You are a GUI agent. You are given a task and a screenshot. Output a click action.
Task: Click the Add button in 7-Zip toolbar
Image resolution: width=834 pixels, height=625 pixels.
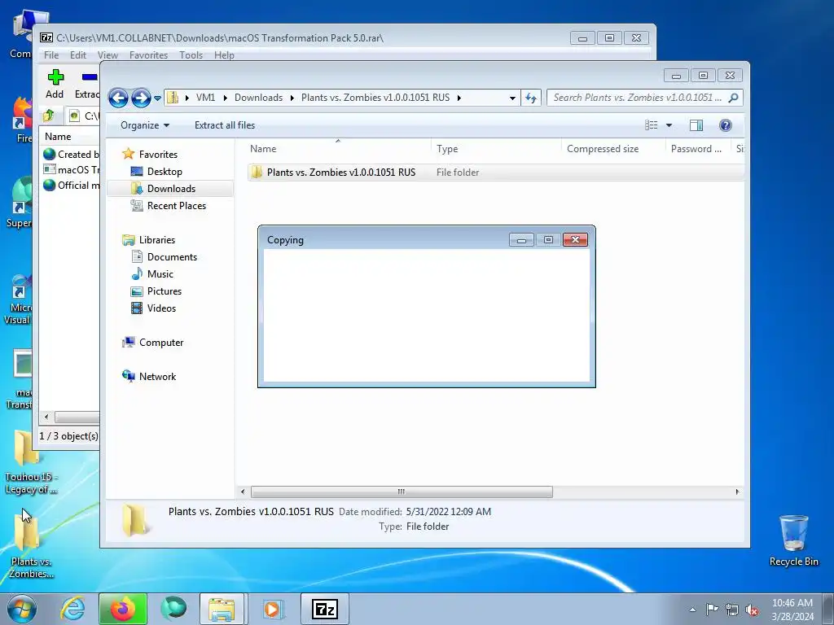pos(55,84)
